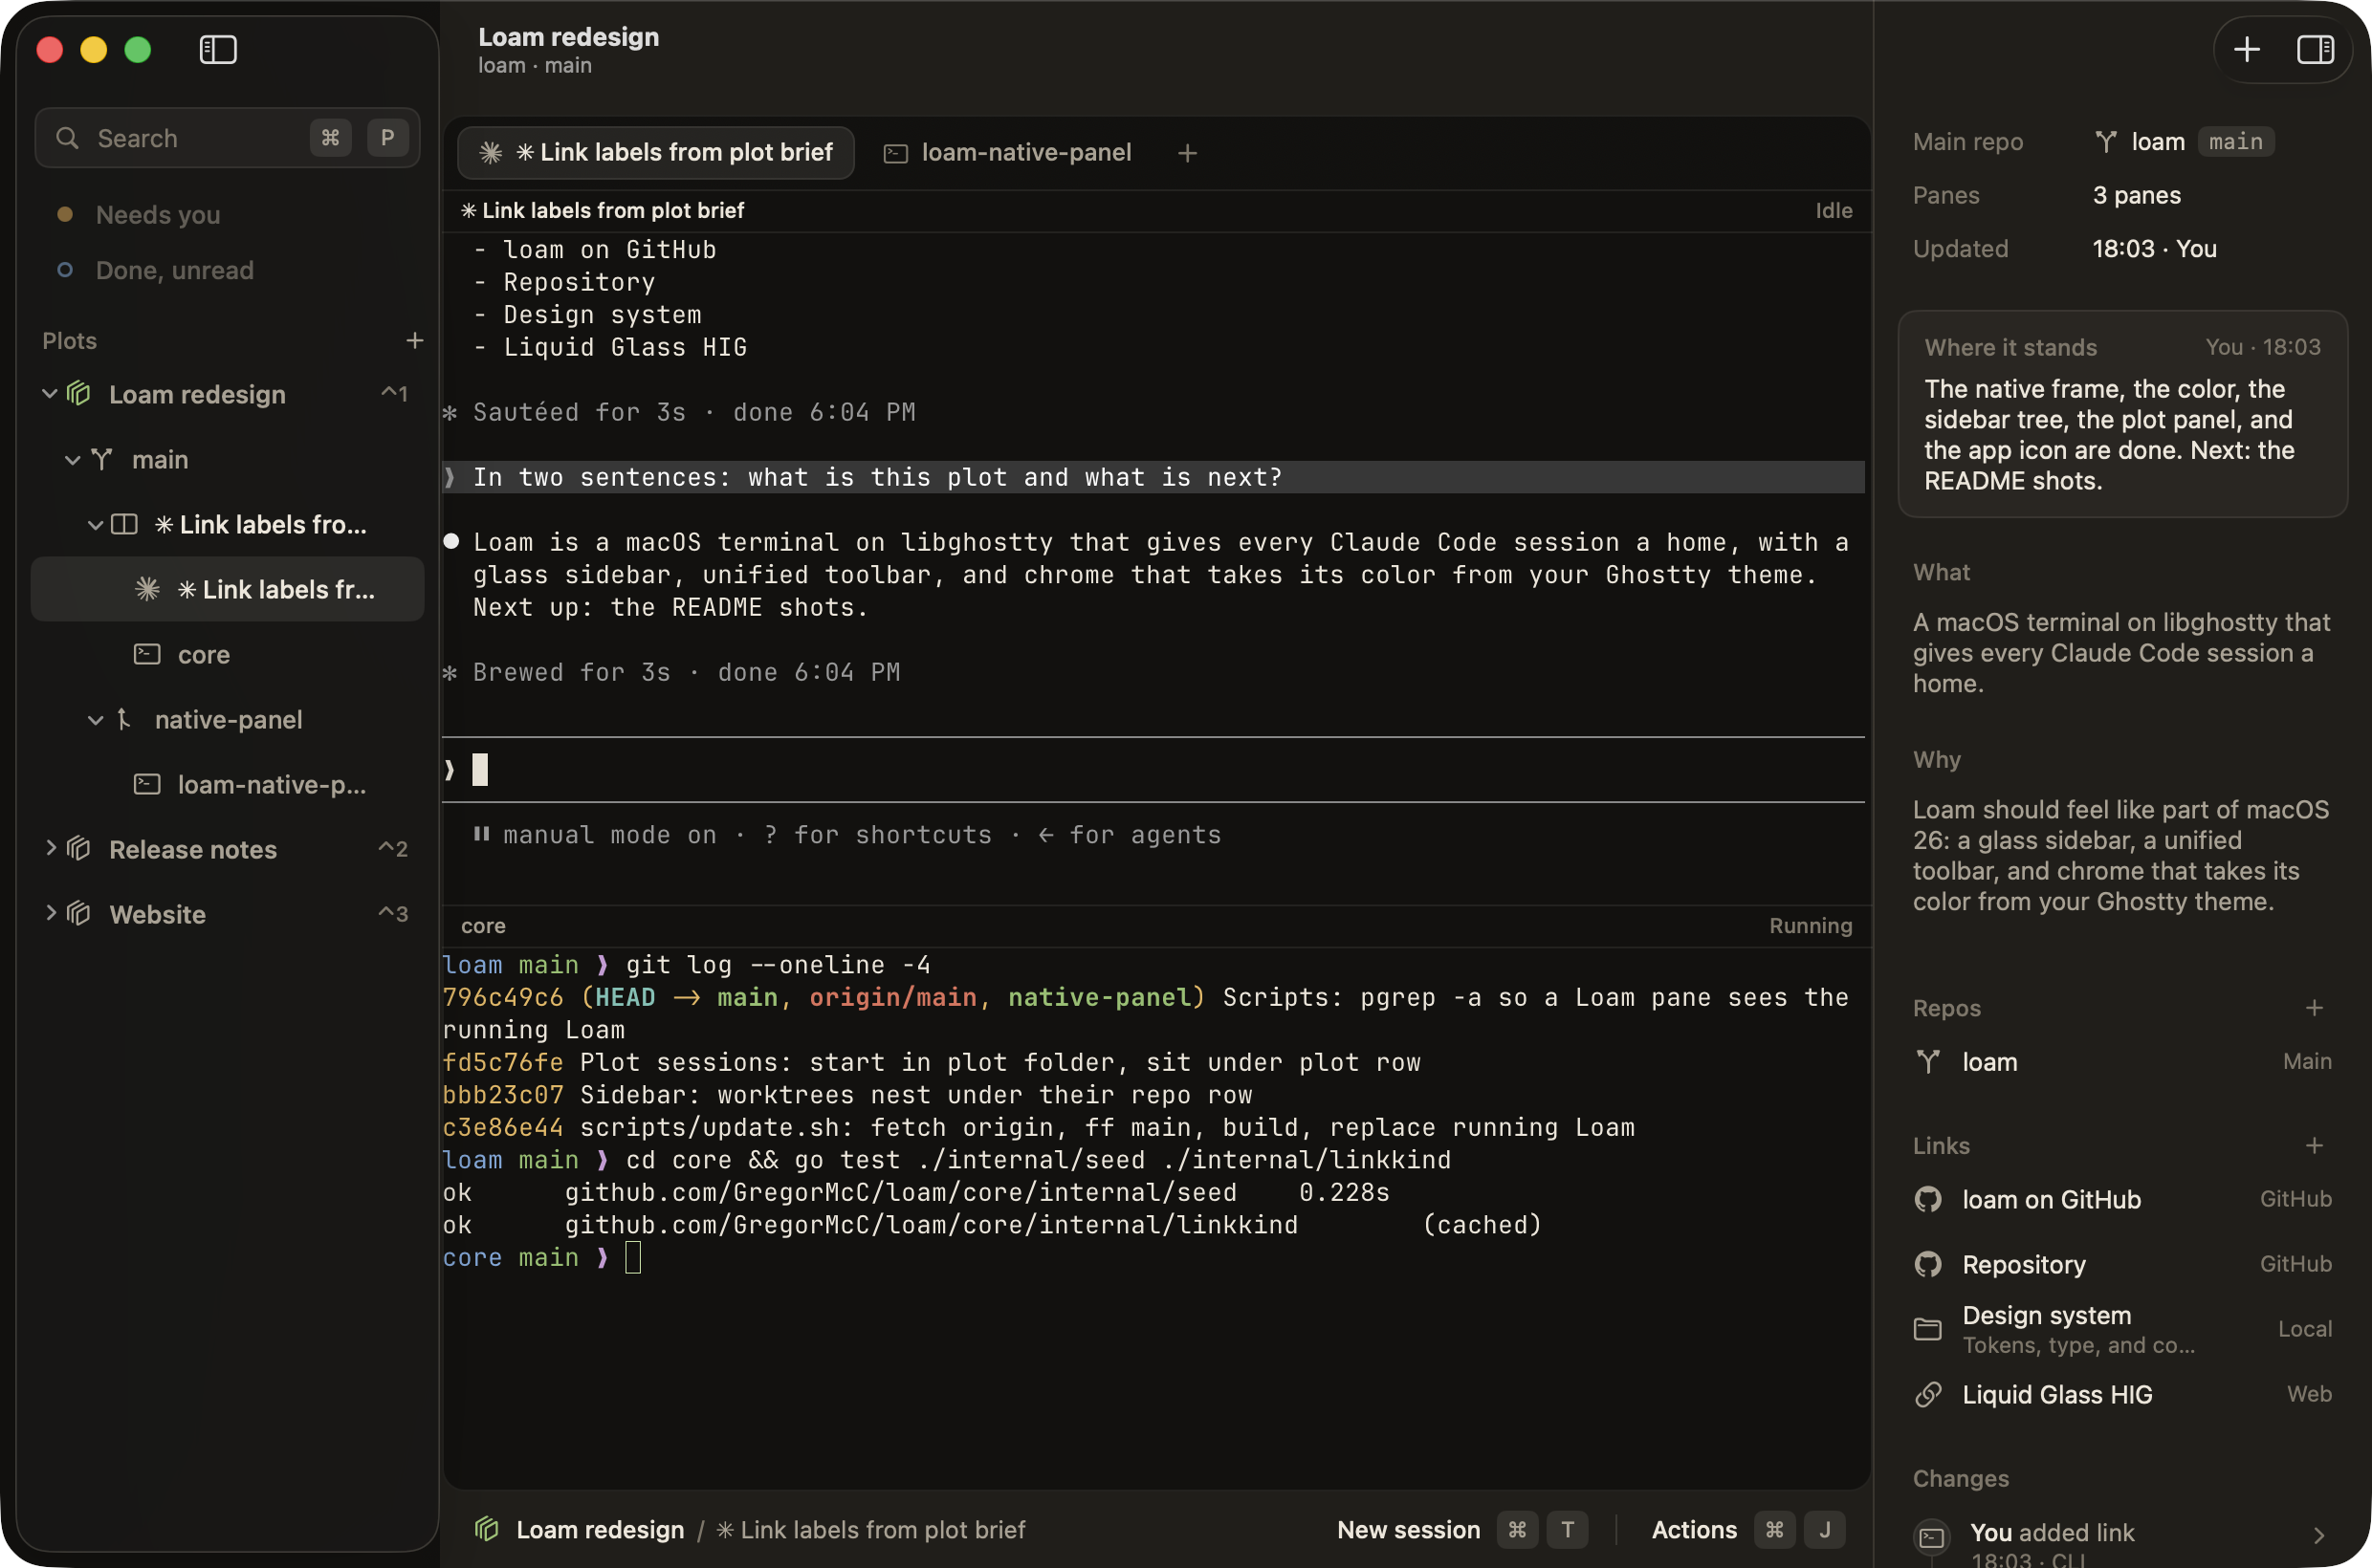Viewport: 2372px width, 1568px height.
Task: Open the Actions menu
Action: click(x=1746, y=1530)
